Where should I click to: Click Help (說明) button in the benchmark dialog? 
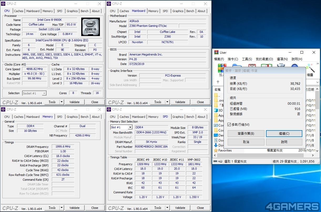pyautogui.click(x=284, y=142)
